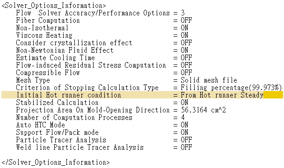This screenshot has height=168, width=284.
Task: Click Number of Computation Processes text
Action: pos(74,118)
